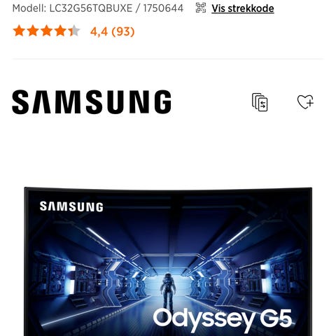Click the Modell: label text

[x=29, y=8]
